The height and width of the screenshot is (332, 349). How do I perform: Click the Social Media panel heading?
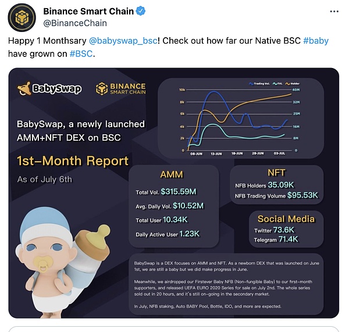click(x=287, y=219)
